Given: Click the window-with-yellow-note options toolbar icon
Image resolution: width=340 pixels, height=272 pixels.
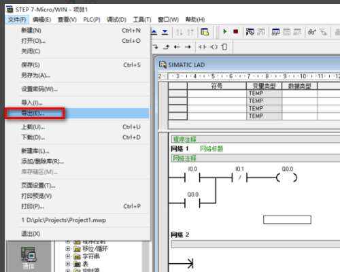Looking at the screenshot, I should [x=205, y=32].
